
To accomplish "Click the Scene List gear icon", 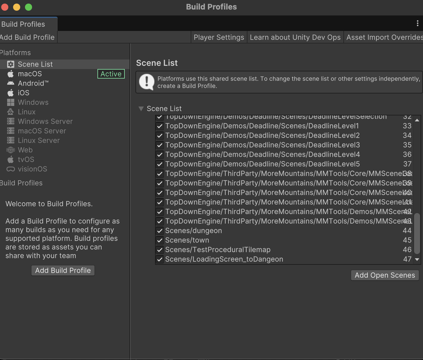I will pyautogui.click(x=11, y=64).
